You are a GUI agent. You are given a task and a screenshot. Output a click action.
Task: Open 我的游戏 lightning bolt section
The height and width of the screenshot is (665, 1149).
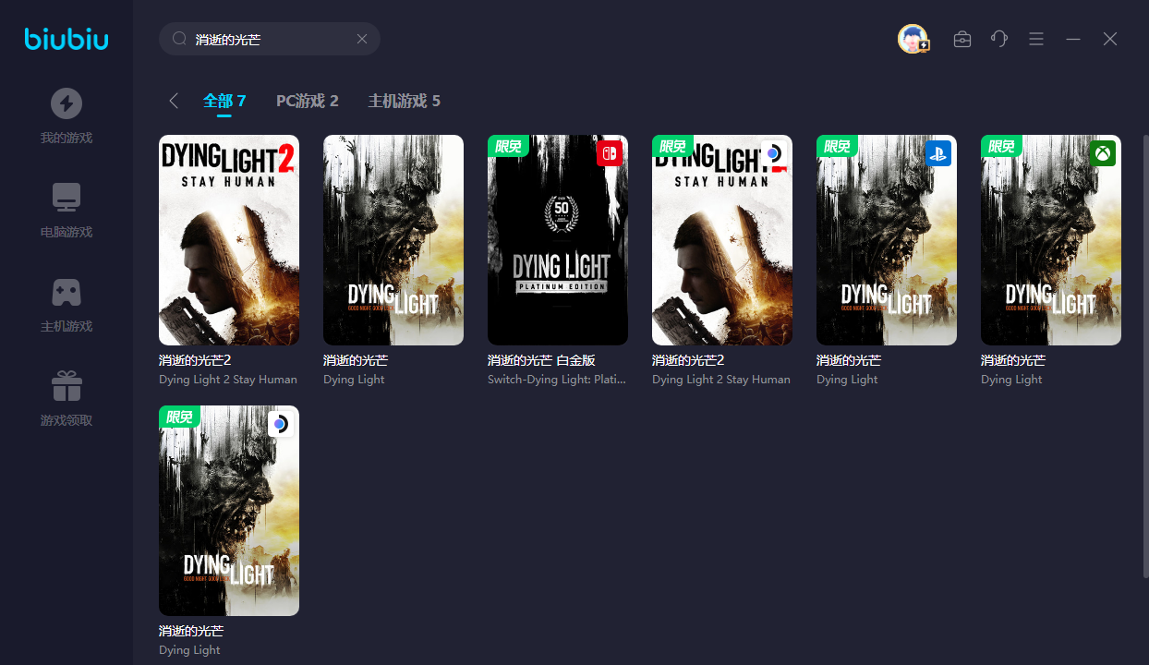(x=67, y=103)
